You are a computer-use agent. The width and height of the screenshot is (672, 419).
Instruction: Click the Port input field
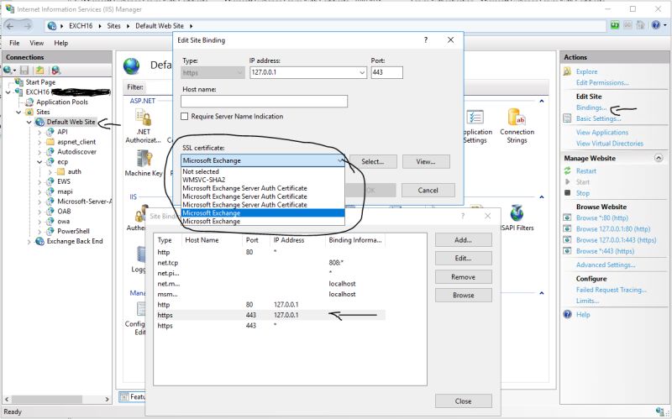(x=386, y=72)
